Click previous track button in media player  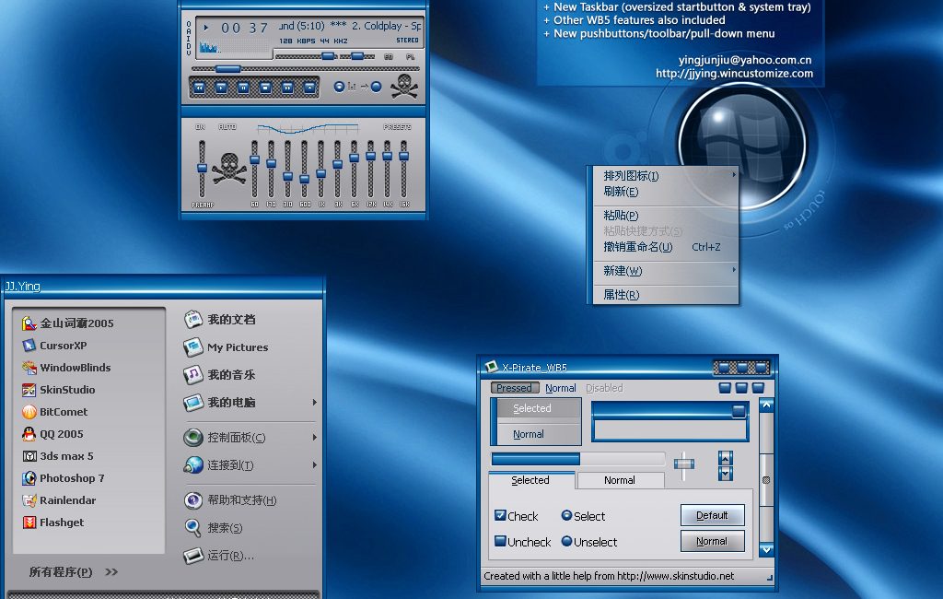(200, 88)
